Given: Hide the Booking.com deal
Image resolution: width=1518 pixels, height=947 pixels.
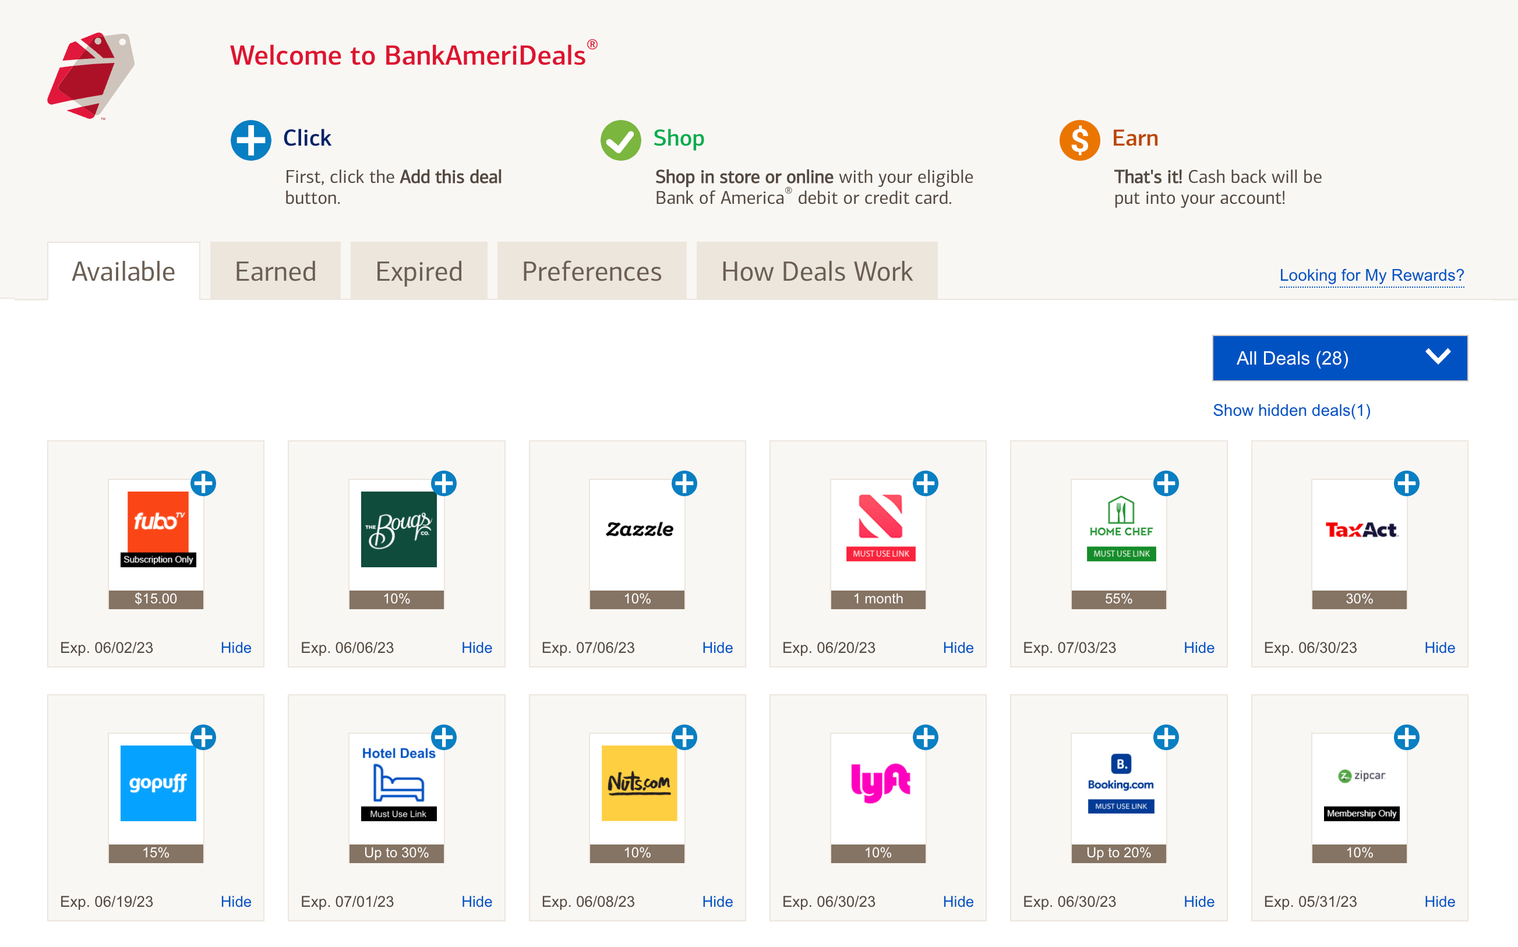Looking at the screenshot, I should [1199, 901].
